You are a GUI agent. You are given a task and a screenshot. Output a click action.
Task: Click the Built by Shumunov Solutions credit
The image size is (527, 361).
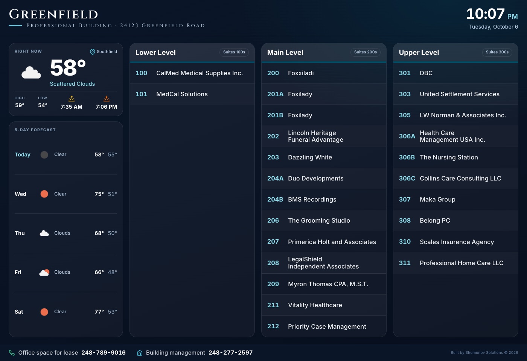pos(484,353)
